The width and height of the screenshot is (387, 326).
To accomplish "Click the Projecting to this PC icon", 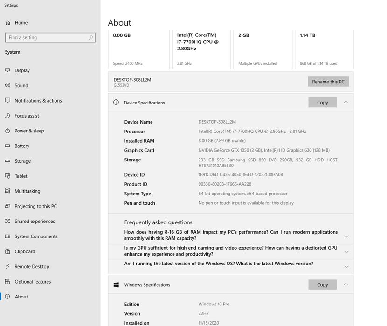I will 7,206.
